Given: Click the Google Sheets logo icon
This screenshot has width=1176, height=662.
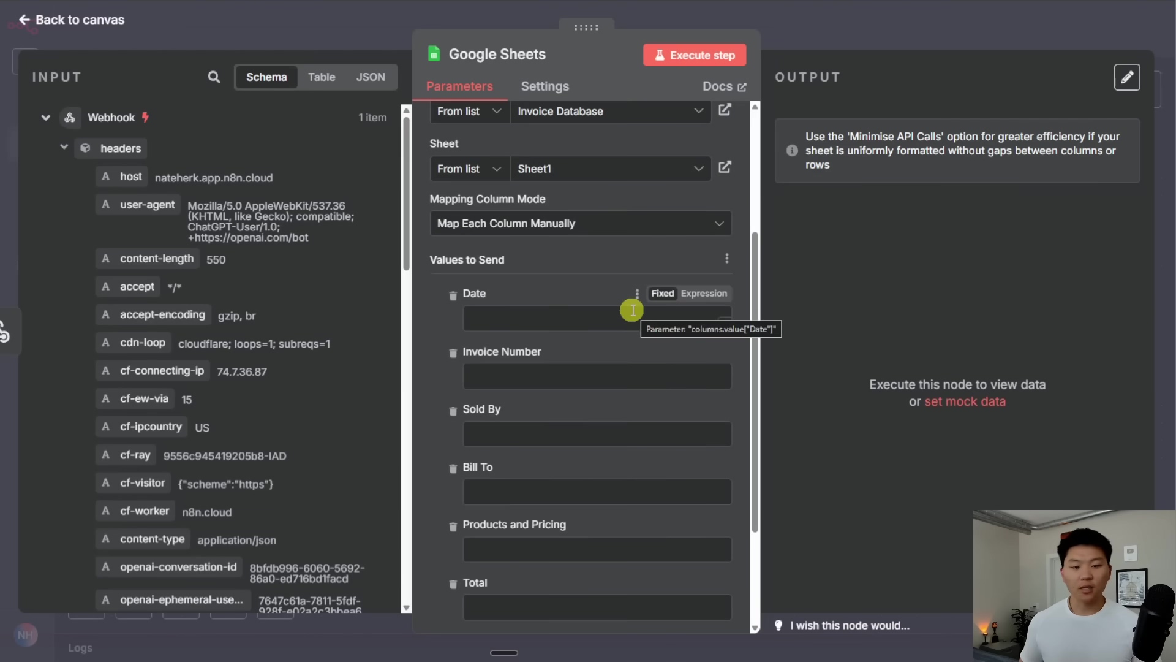Looking at the screenshot, I should click(x=434, y=54).
